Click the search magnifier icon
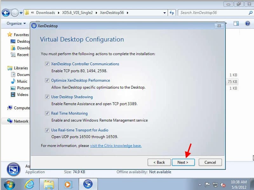The image size is (254, 190). (x=251, y=13)
